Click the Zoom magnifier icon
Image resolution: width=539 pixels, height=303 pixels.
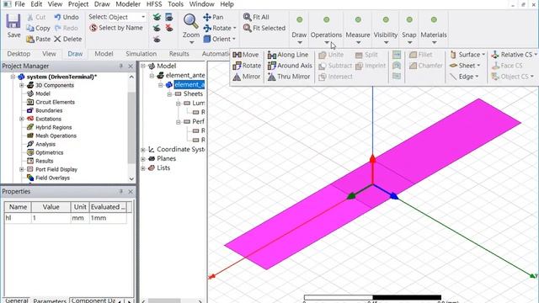[190, 21]
